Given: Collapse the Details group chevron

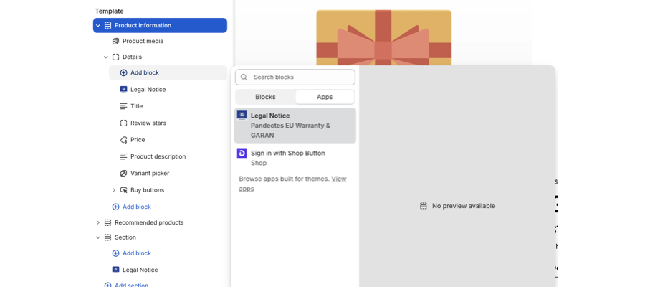Looking at the screenshot, I should pyautogui.click(x=106, y=57).
